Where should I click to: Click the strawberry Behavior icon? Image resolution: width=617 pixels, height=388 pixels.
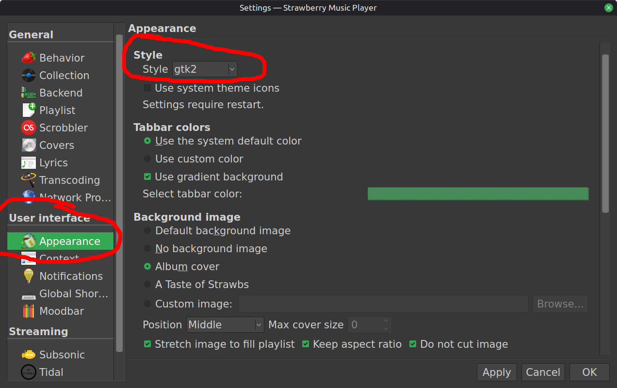[29, 58]
